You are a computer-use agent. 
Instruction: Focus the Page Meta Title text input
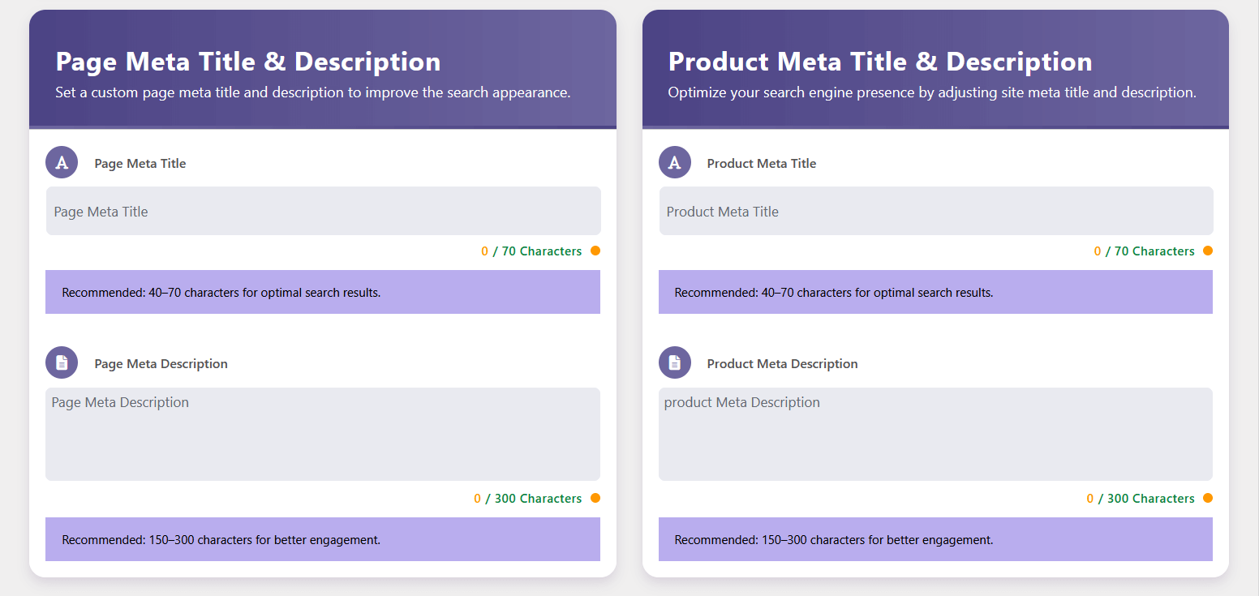(323, 212)
